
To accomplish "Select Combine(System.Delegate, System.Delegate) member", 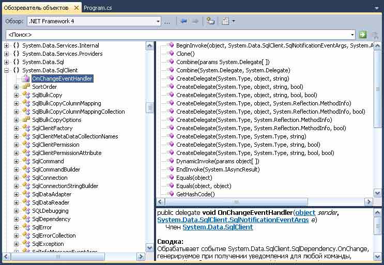I will coord(233,70).
